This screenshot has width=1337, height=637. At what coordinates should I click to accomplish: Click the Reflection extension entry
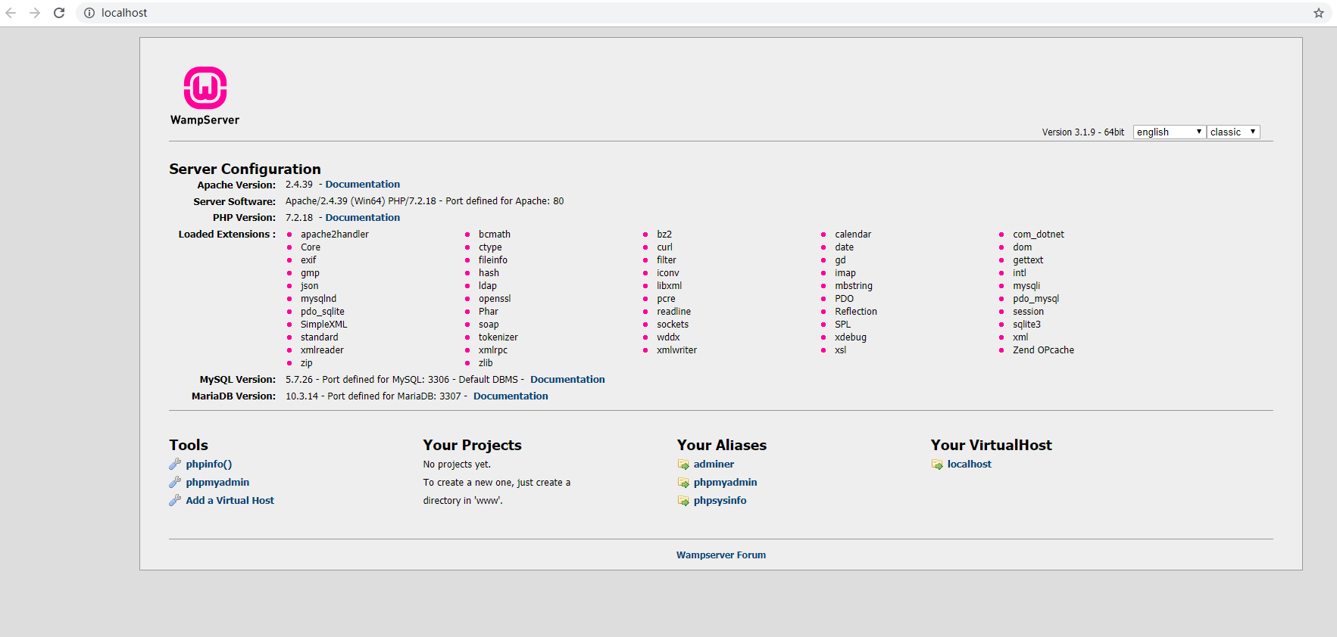point(856,312)
